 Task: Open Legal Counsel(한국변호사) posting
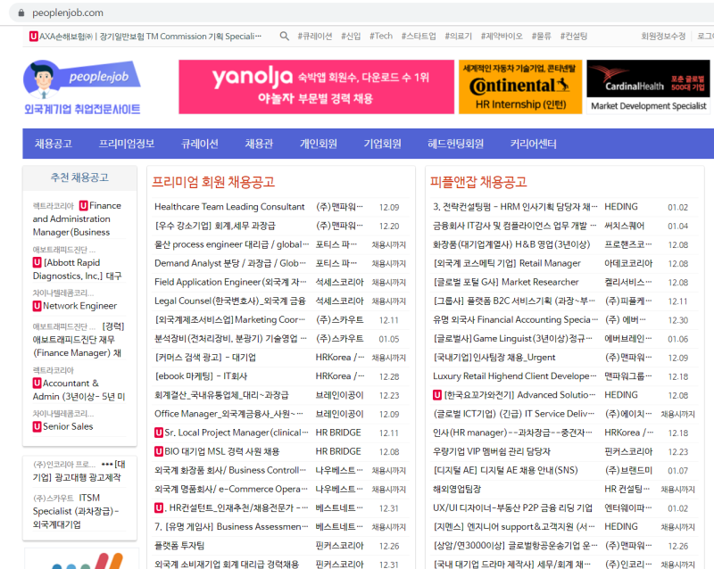[x=230, y=301]
